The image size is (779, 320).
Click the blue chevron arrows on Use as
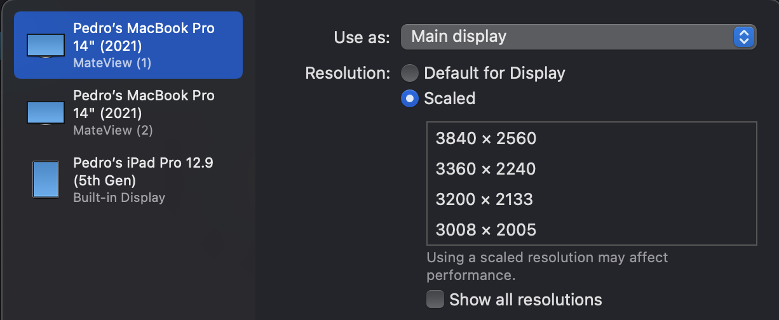[x=743, y=37]
